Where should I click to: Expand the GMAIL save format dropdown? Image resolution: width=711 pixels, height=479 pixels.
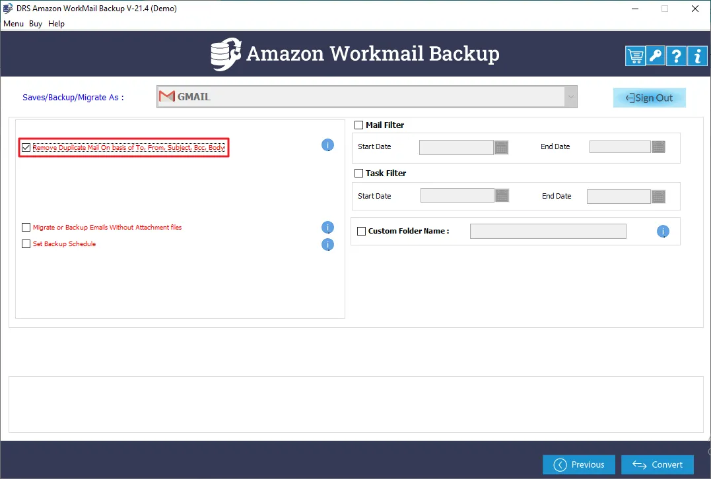(x=571, y=96)
